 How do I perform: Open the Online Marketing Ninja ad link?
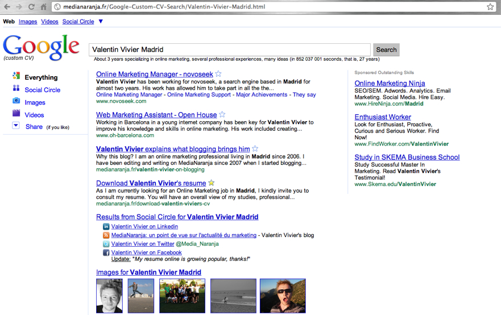tap(390, 83)
